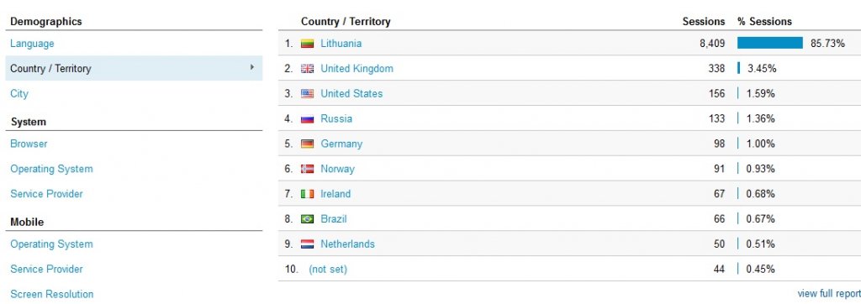
Task: Select the Language demographics item
Action: (33, 44)
